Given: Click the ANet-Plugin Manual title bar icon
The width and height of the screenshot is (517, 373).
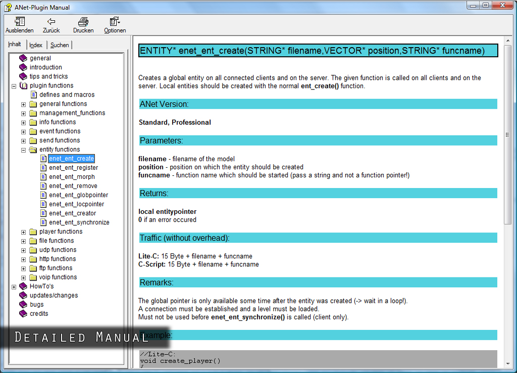Looking at the screenshot, I should tap(8, 7).
